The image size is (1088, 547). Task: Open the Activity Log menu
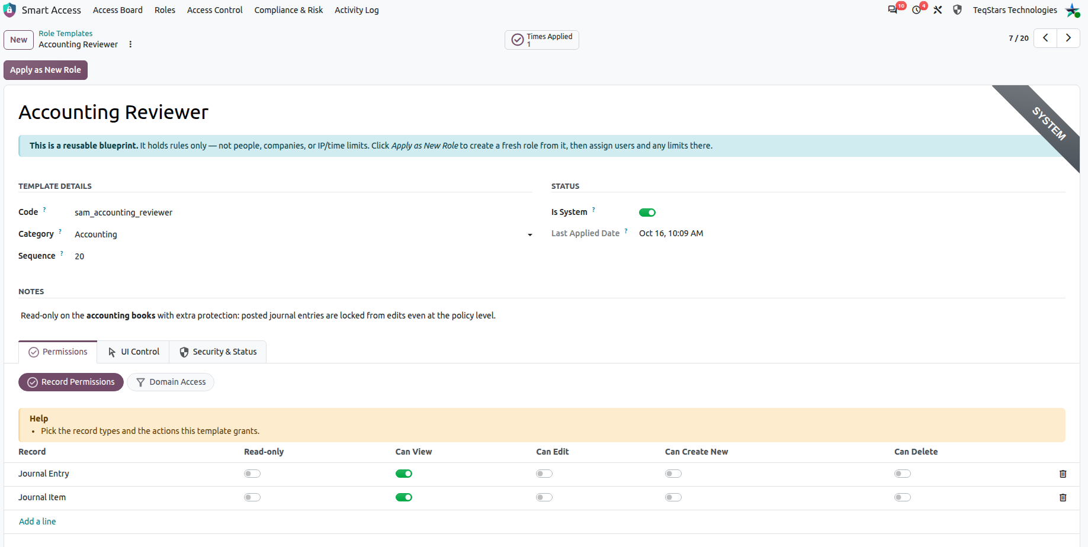[357, 10]
